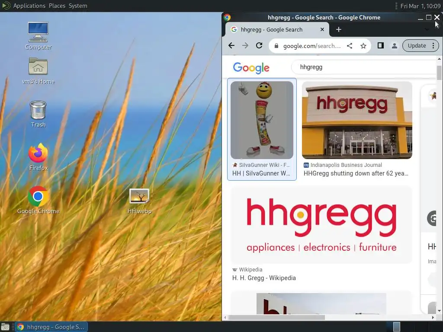The width and height of the screenshot is (443, 332).
Task: Launch Firefox from the desktop
Action: (x=38, y=157)
